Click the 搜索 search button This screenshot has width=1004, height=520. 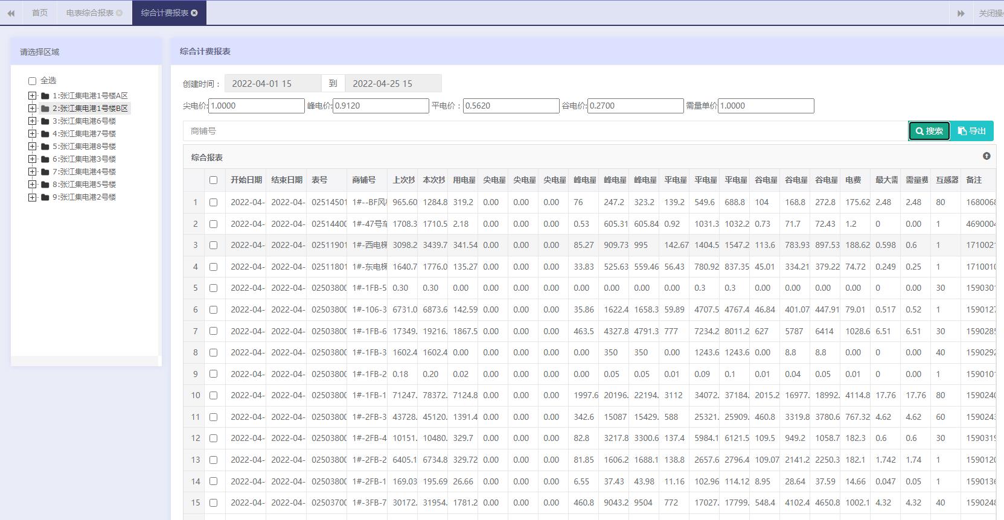pos(929,131)
